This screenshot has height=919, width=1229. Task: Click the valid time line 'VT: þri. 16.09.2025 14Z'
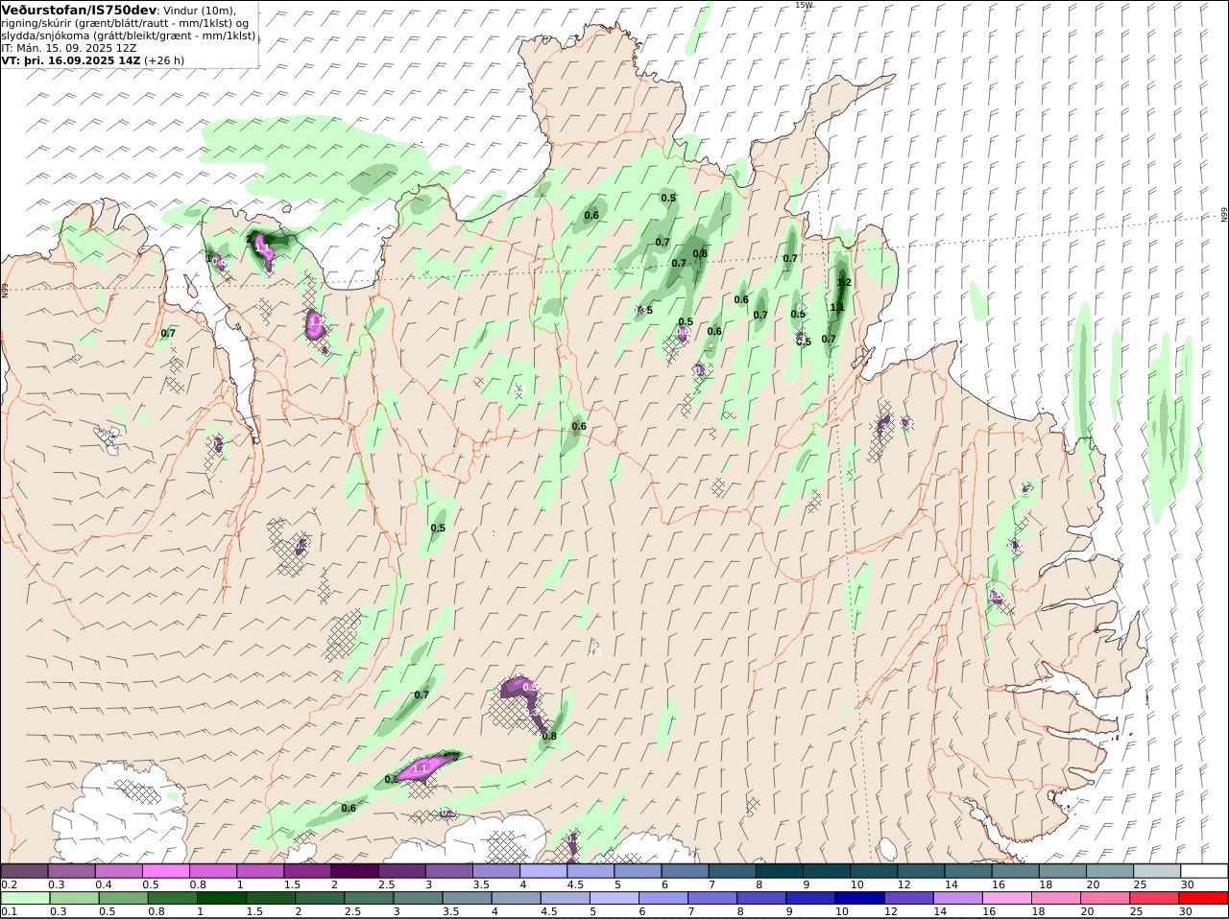tap(71, 59)
